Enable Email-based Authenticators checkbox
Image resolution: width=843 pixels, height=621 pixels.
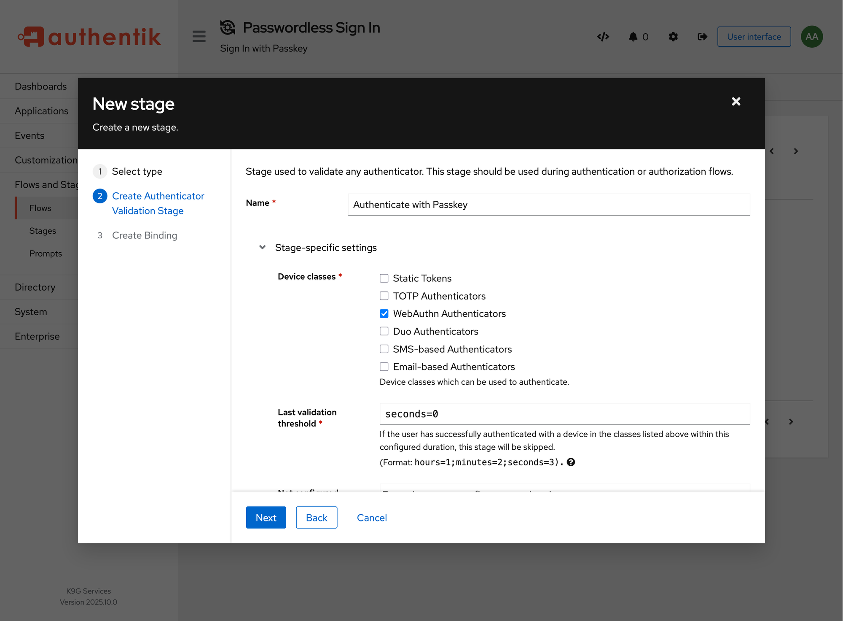384,367
